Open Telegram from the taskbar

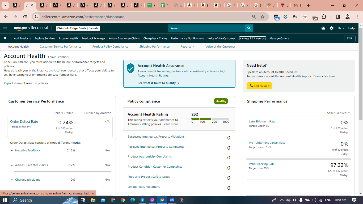pyautogui.click(x=142, y=200)
